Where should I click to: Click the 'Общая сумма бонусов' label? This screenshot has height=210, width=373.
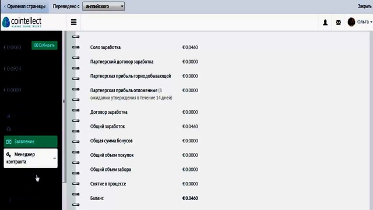click(x=111, y=141)
